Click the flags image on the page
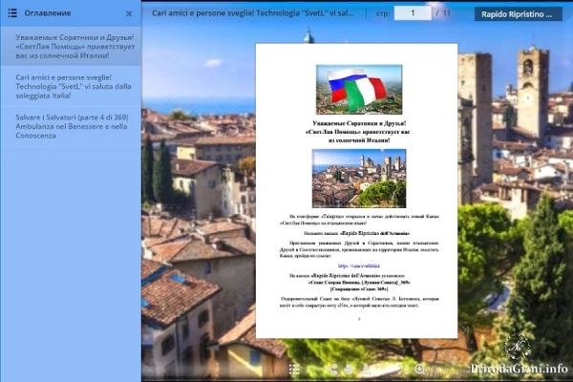Screen dimensions: 573x382 point(359,90)
